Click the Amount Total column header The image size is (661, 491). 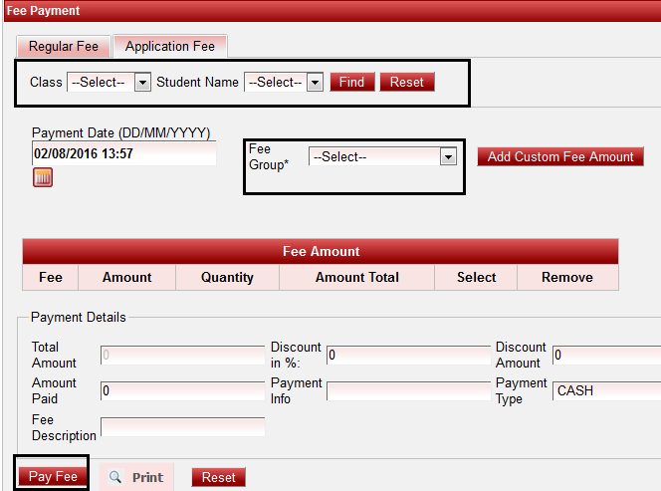356,278
